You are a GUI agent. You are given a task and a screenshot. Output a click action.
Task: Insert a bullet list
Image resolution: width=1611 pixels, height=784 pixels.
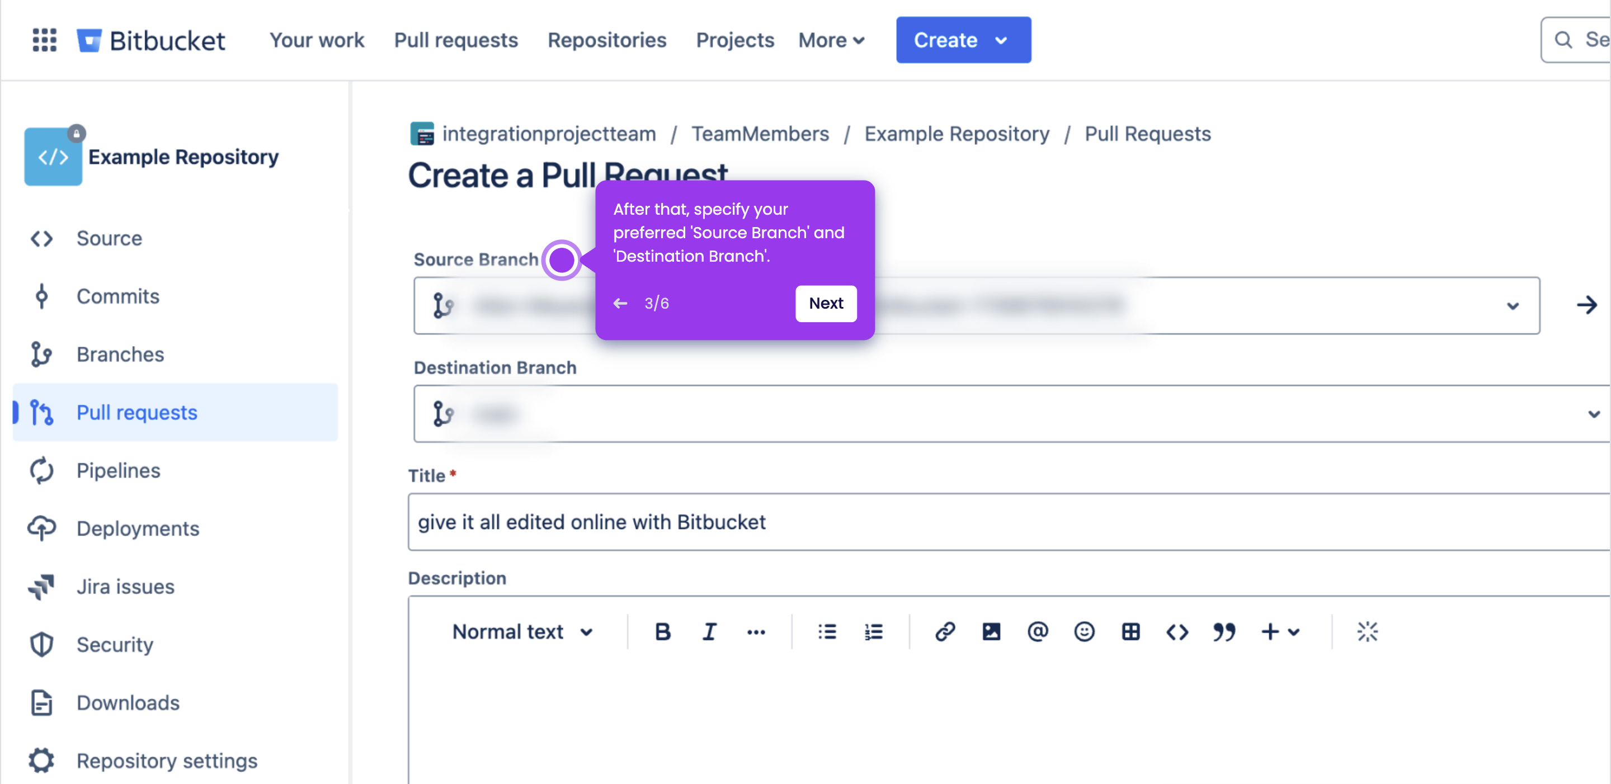pos(827,632)
